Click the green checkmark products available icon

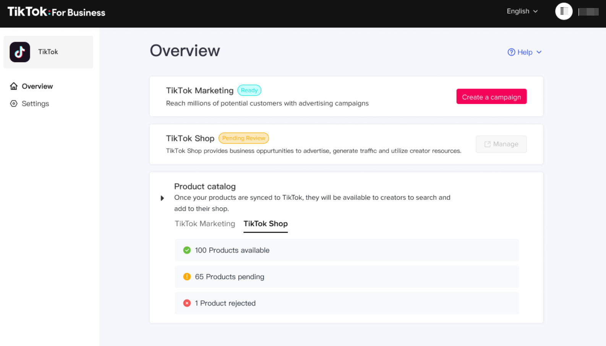[x=187, y=250]
